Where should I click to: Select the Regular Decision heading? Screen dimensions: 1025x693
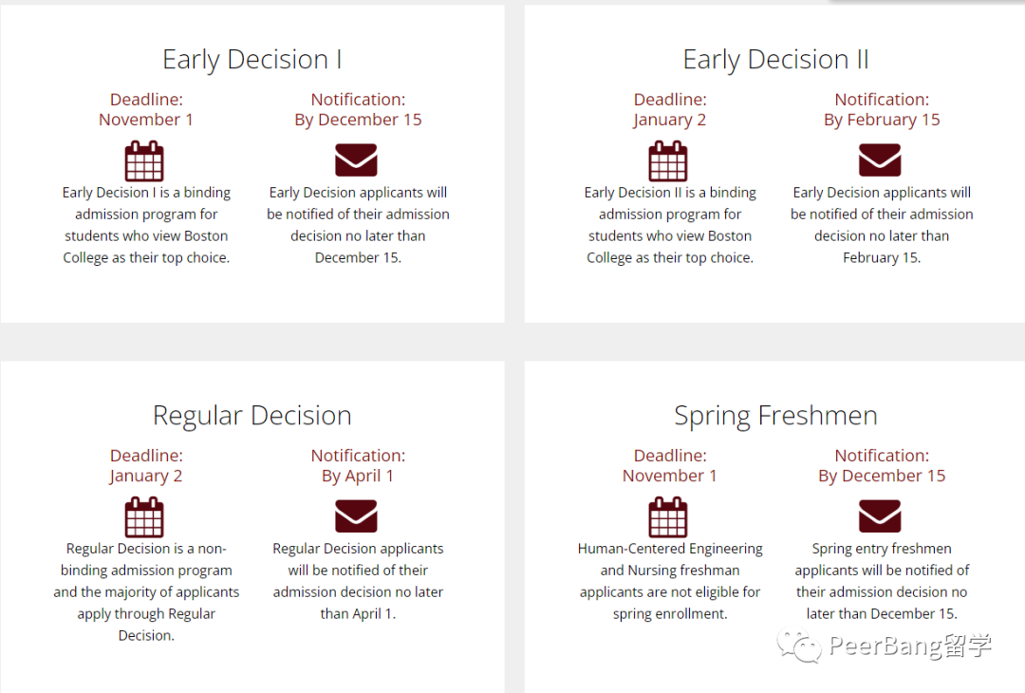pos(252,416)
